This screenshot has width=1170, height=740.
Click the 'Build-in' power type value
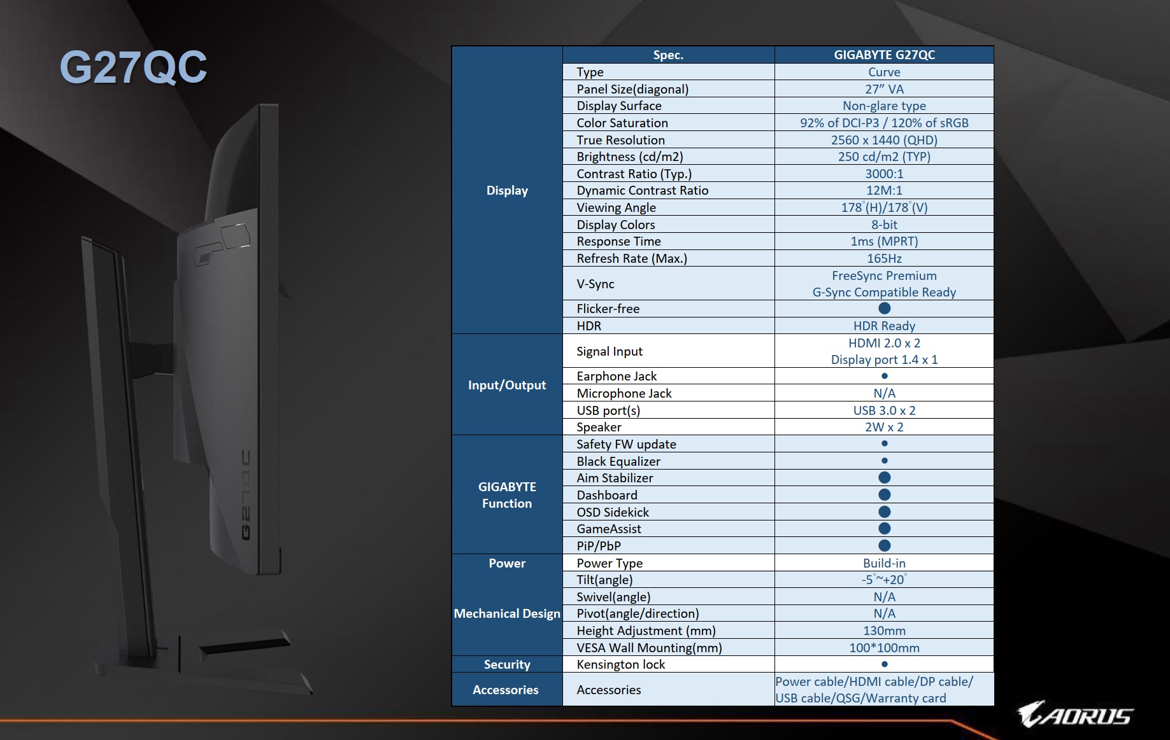point(884,563)
